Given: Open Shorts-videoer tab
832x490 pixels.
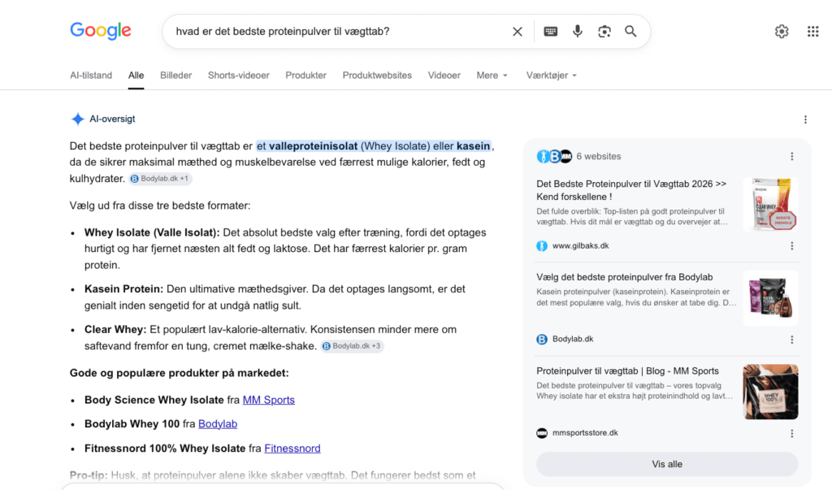Looking at the screenshot, I should point(238,76).
